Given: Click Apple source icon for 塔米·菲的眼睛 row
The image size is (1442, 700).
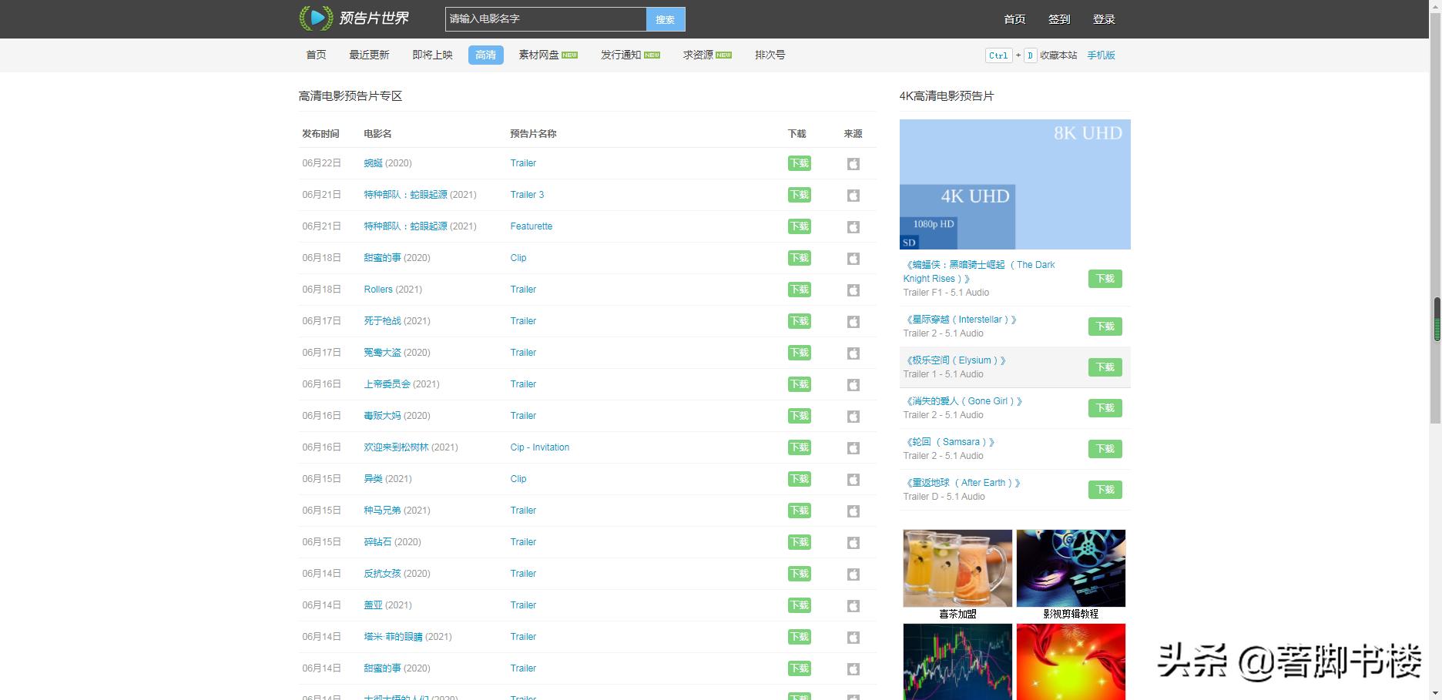Looking at the screenshot, I should point(853,638).
